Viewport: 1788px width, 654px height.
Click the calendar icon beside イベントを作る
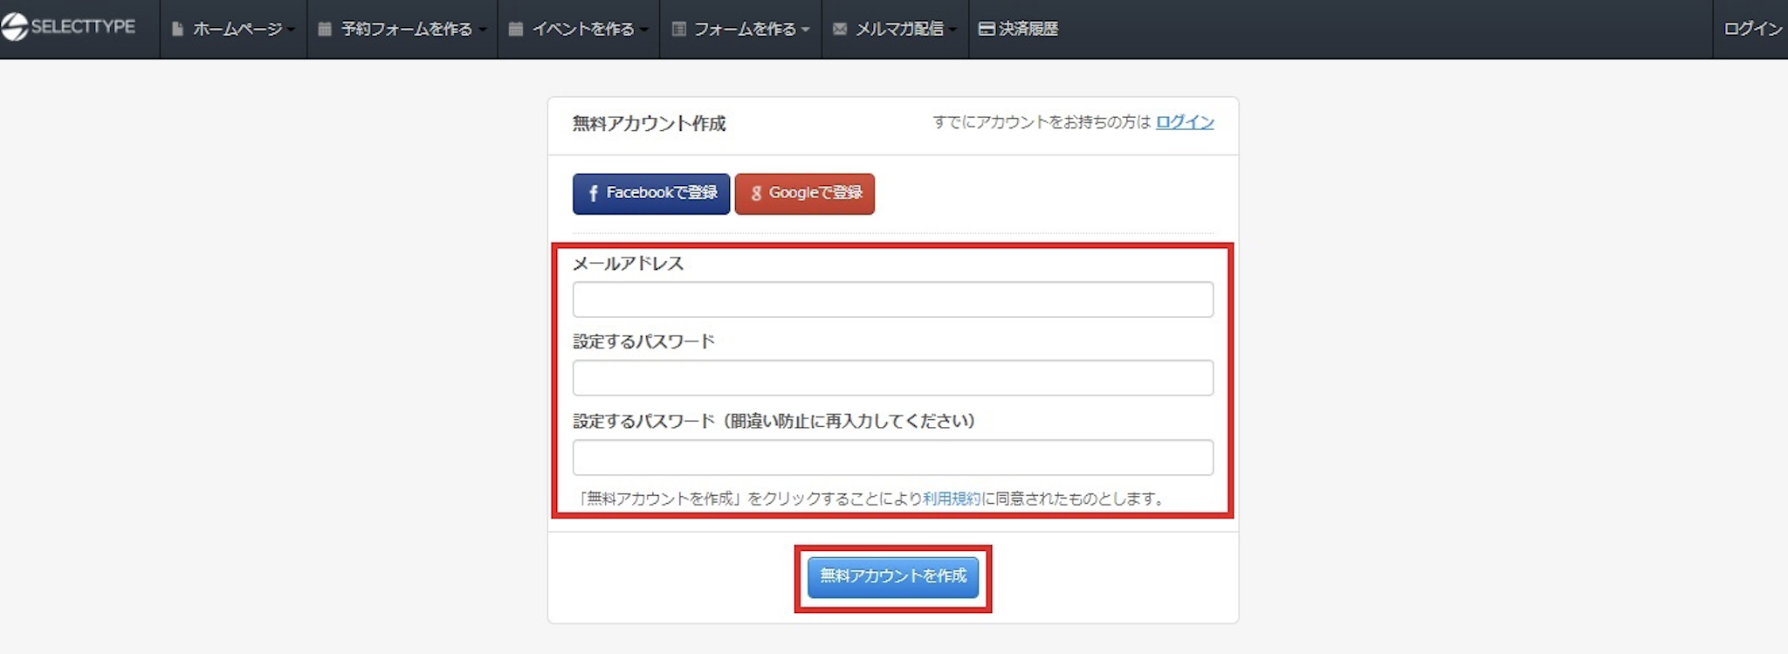(516, 29)
